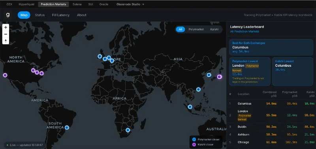This screenshot has height=149, width=316.
Task: Zoom out of the map
Action: click(6, 34)
